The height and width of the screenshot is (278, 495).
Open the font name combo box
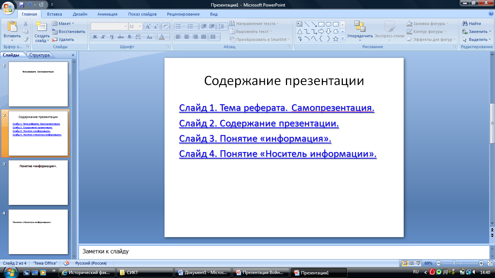tap(109, 26)
